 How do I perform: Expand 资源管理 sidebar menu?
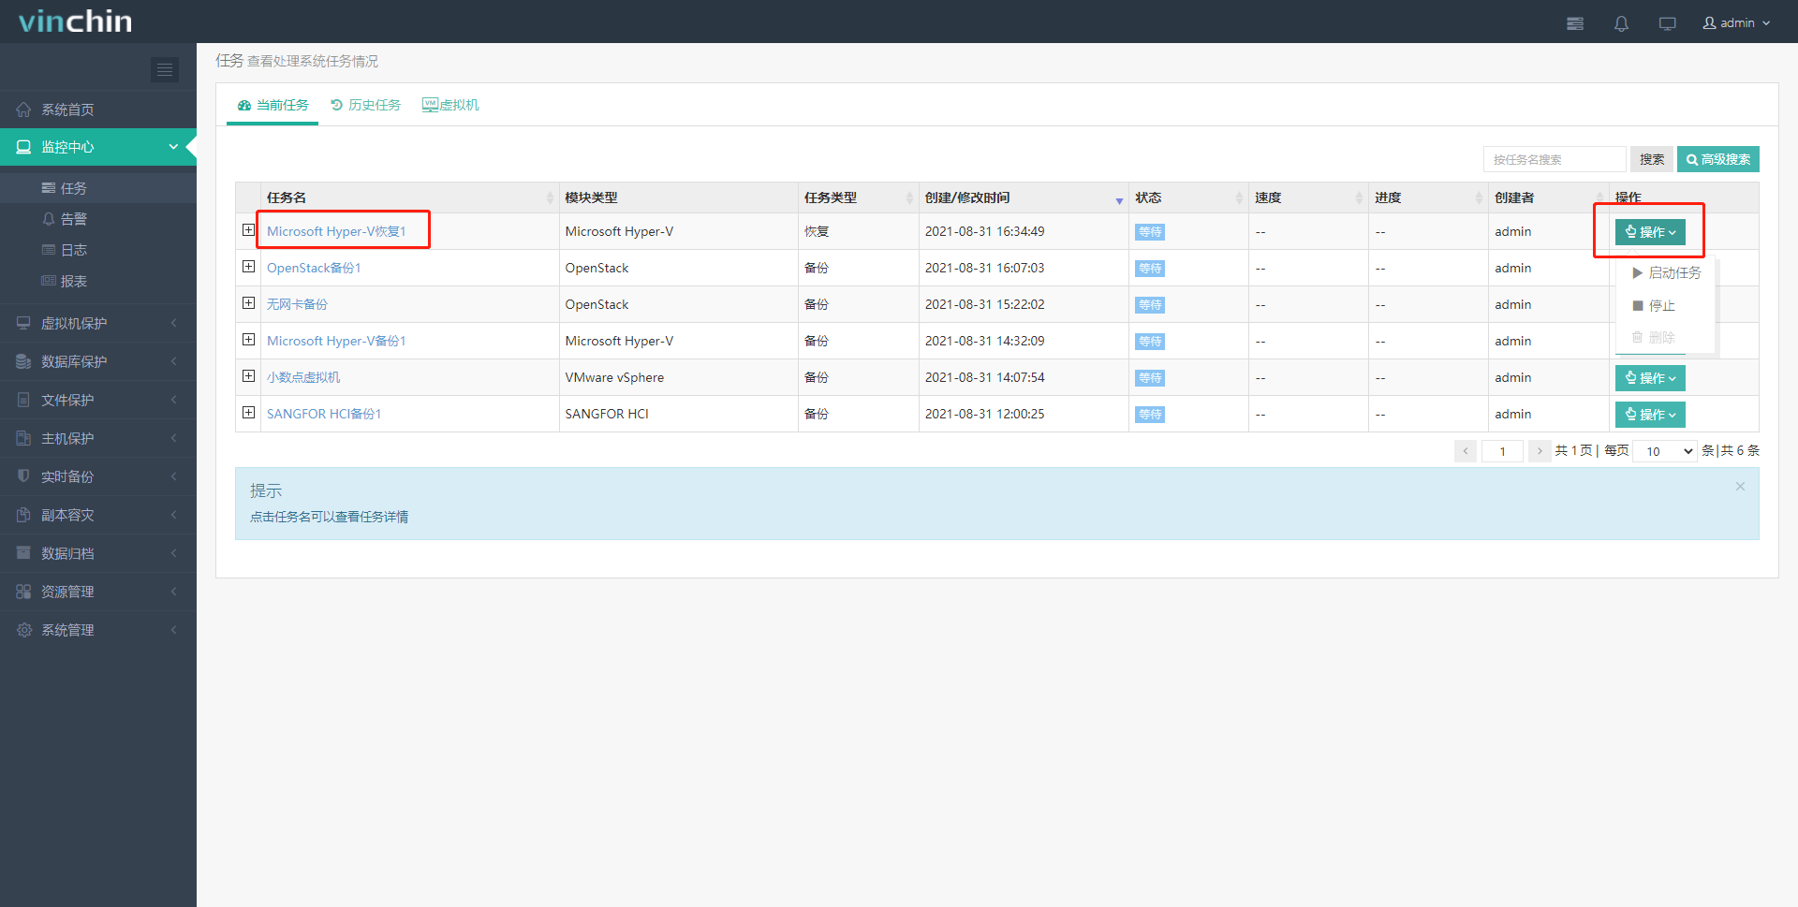pyautogui.click(x=98, y=592)
